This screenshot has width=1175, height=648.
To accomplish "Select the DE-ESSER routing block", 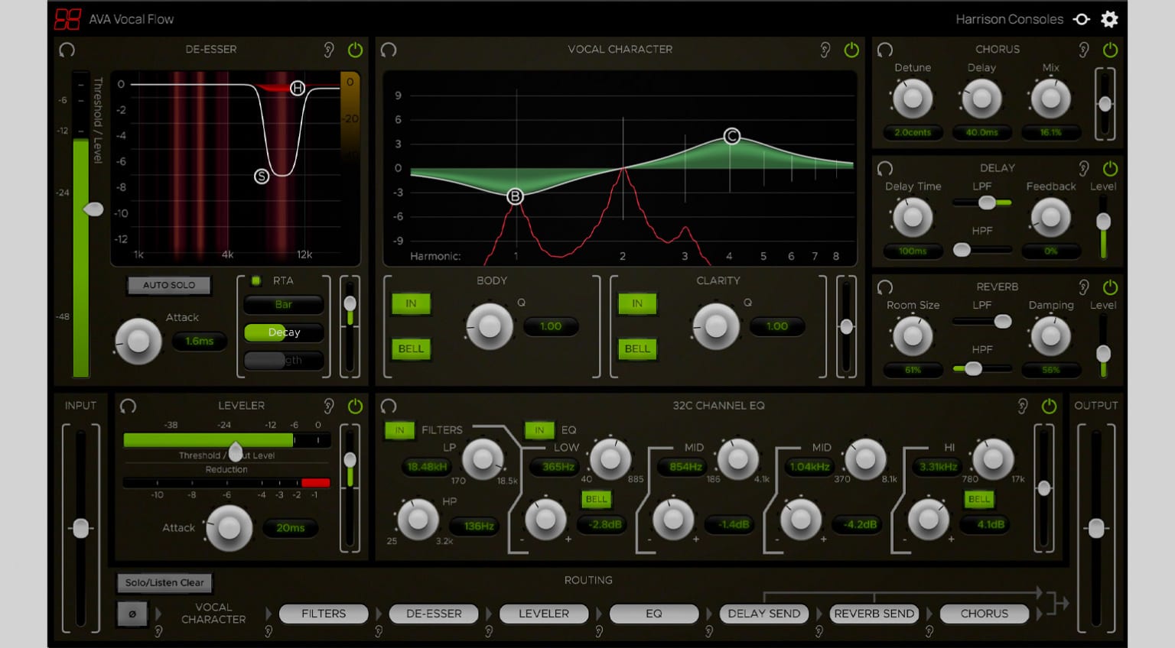I will 434,614.
